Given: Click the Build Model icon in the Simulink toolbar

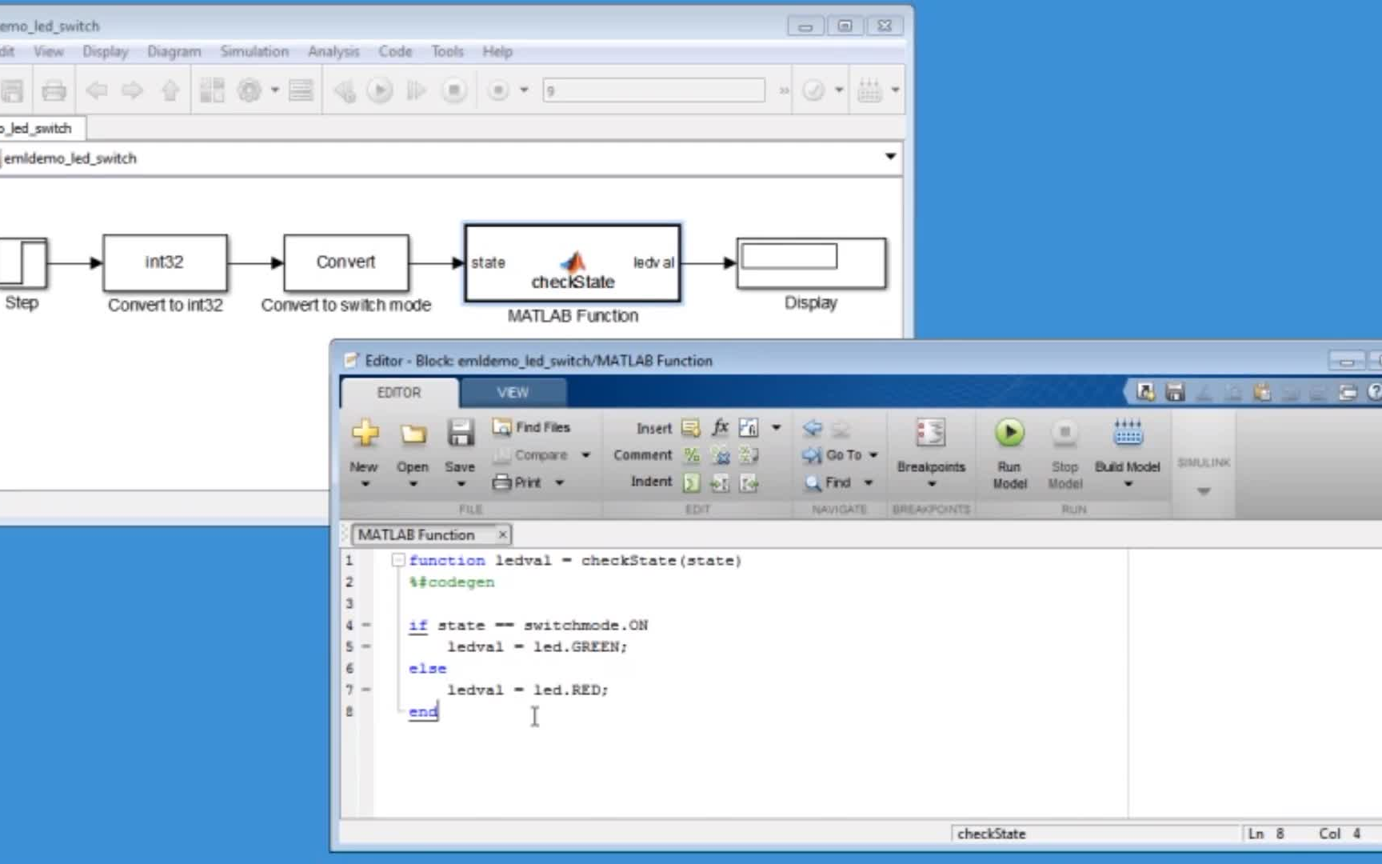Looking at the screenshot, I should click(869, 90).
